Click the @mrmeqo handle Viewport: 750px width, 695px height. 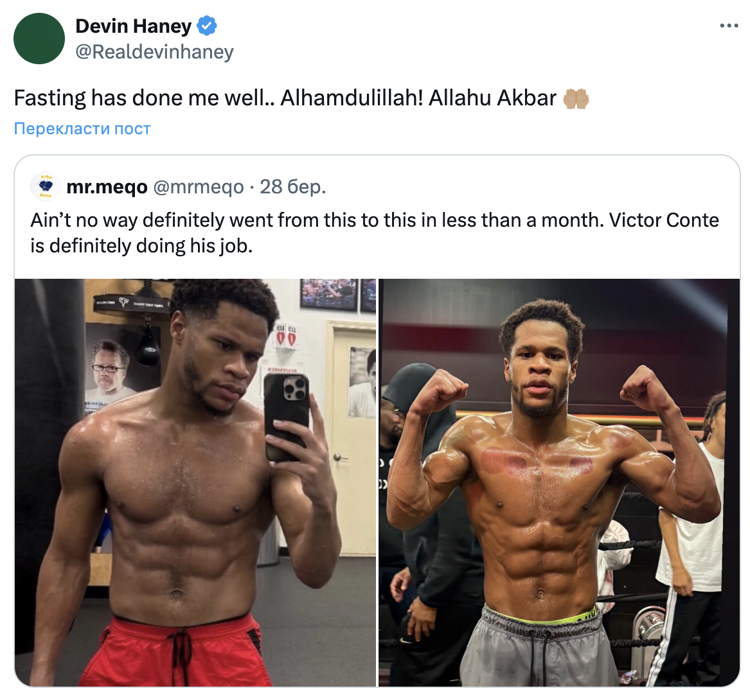click(x=199, y=186)
